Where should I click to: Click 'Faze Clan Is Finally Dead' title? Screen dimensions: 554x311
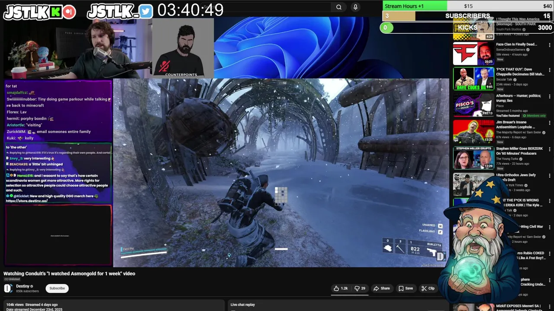pyautogui.click(x=516, y=44)
